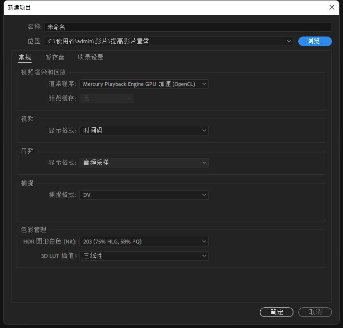This screenshot has height=328, width=343.
Task: Dismiss the dialog with 取消 button
Action: pos(315,312)
